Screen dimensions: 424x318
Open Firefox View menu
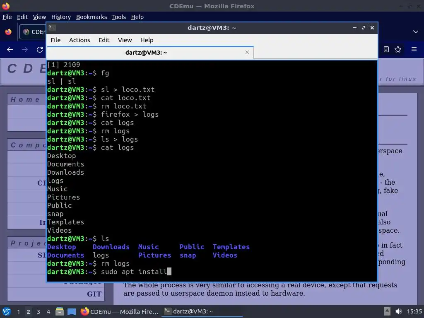[x=39, y=17]
